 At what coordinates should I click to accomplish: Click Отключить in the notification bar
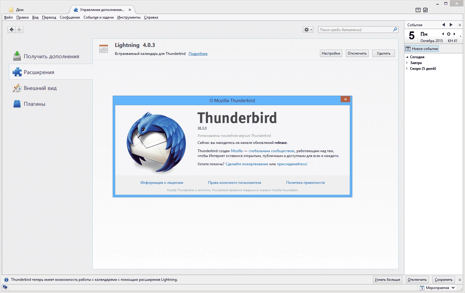pyautogui.click(x=417, y=280)
